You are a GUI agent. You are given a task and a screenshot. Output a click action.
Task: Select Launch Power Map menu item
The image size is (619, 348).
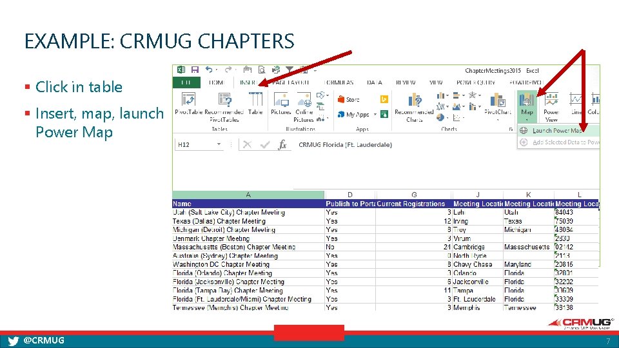pyautogui.click(x=558, y=131)
